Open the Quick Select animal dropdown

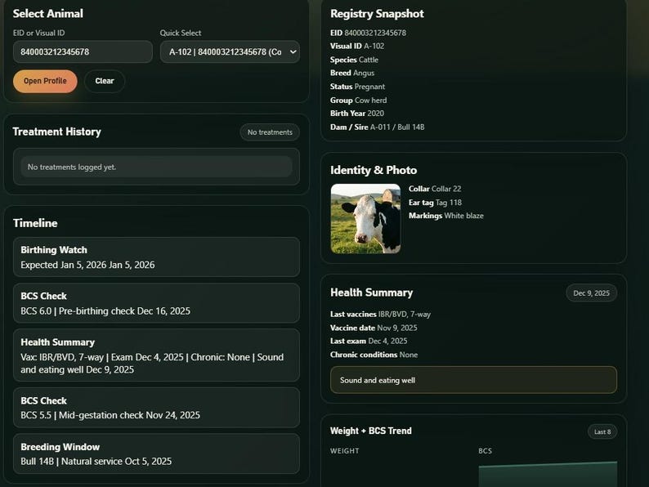[230, 51]
